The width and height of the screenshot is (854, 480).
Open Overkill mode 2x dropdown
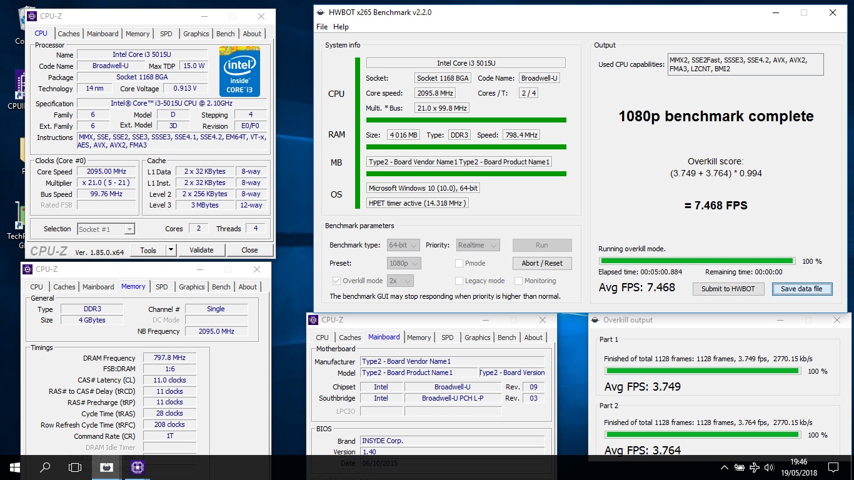(400, 281)
